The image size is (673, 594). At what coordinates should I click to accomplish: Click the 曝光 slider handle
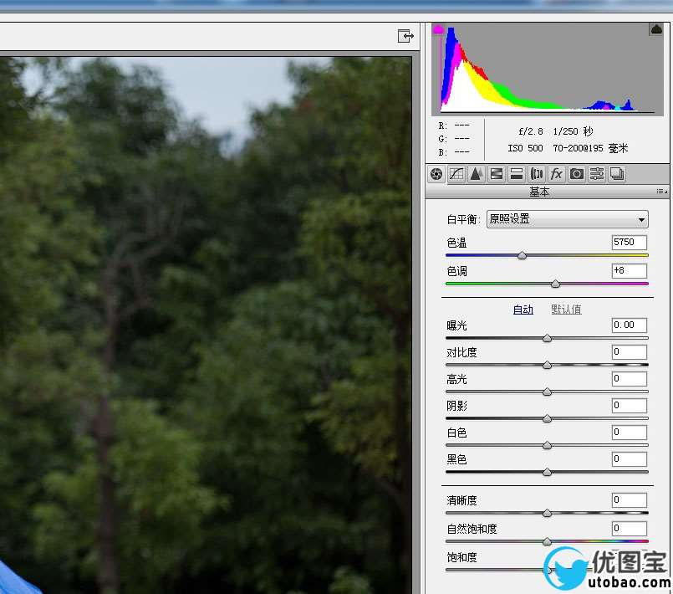(x=547, y=339)
